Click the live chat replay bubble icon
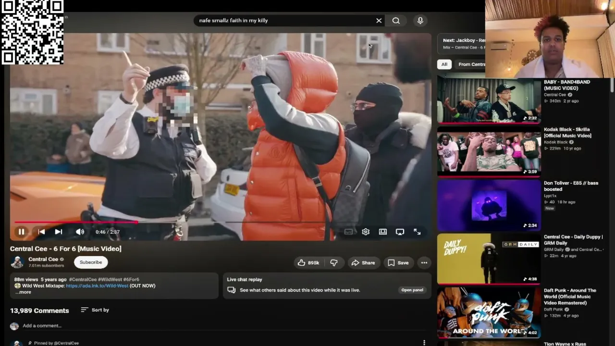This screenshot has width=615, height=346. 231,290
